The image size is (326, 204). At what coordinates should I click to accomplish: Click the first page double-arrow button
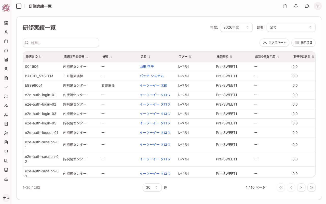click(281, 187)
